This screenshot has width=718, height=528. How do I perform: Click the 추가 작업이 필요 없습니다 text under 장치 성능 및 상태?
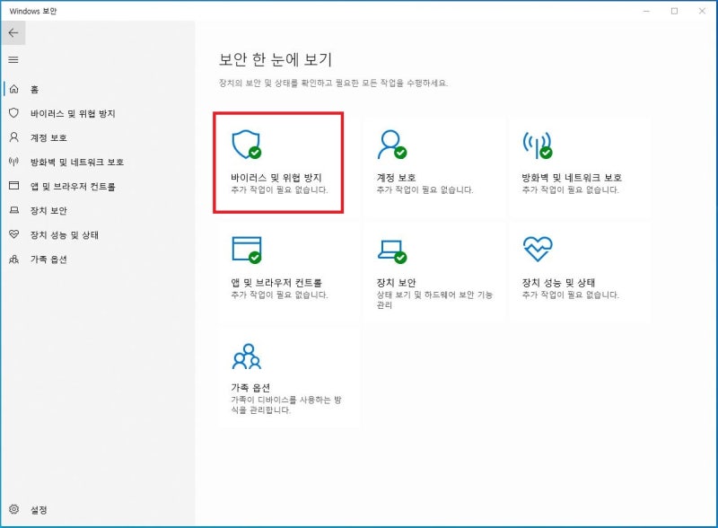[571, 295]
